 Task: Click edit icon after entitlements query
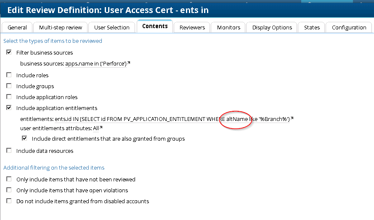click(x=292, y=119)
